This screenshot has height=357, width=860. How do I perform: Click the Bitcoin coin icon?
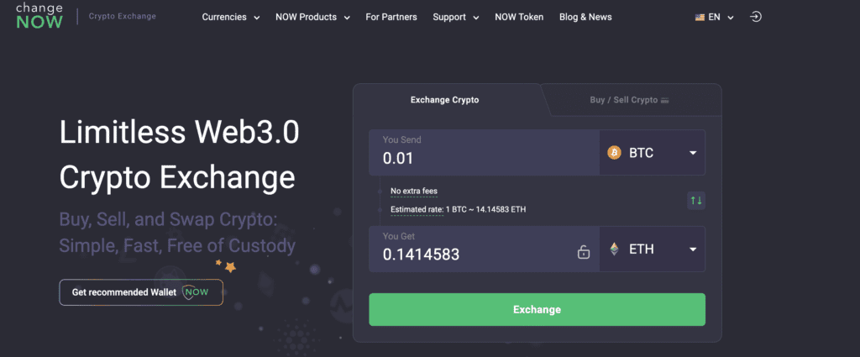pyautogui.click(x=614, y=152)
